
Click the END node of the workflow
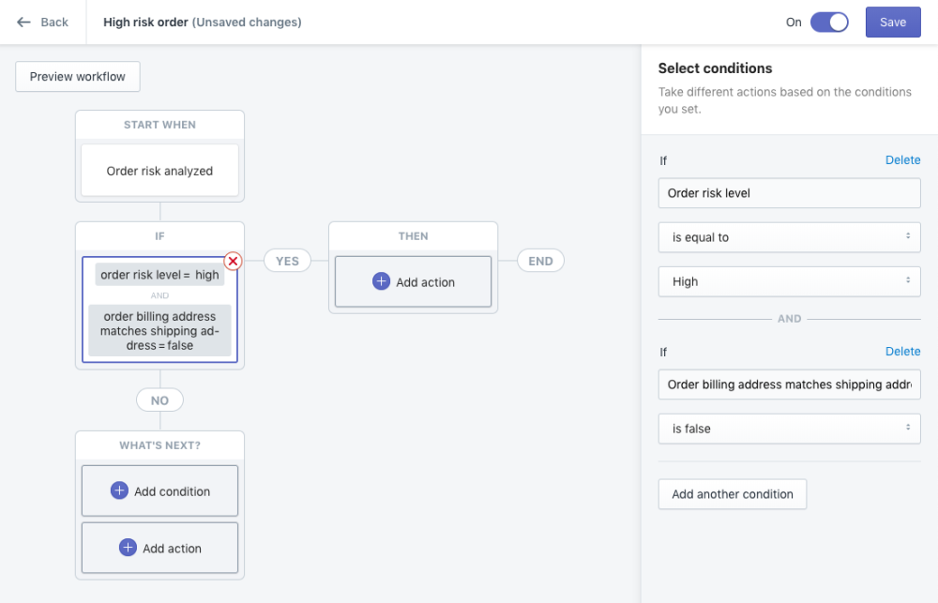[x=540, y=261]
